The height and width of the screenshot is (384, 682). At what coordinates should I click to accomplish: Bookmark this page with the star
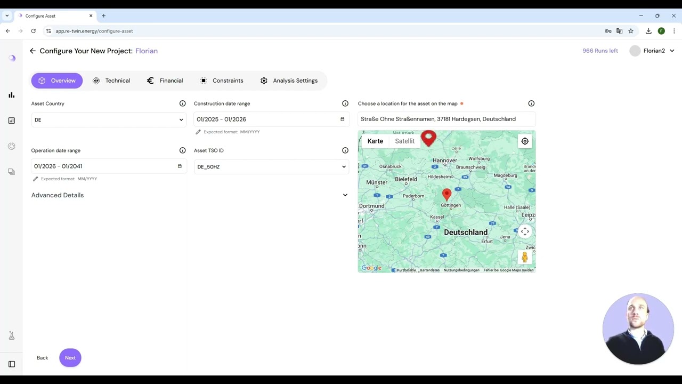[x=631, y=31]
